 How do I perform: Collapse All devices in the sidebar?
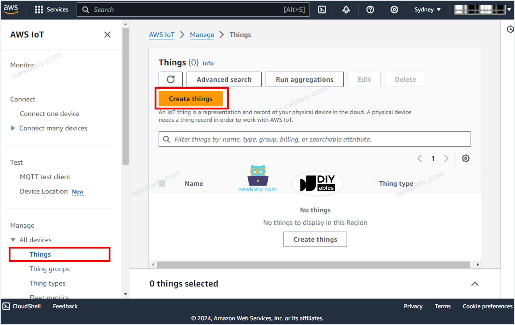[x=13, y=240]
